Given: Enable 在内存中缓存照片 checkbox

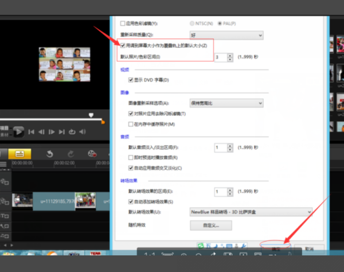Looking at the screenshot, I should (131, 124).
